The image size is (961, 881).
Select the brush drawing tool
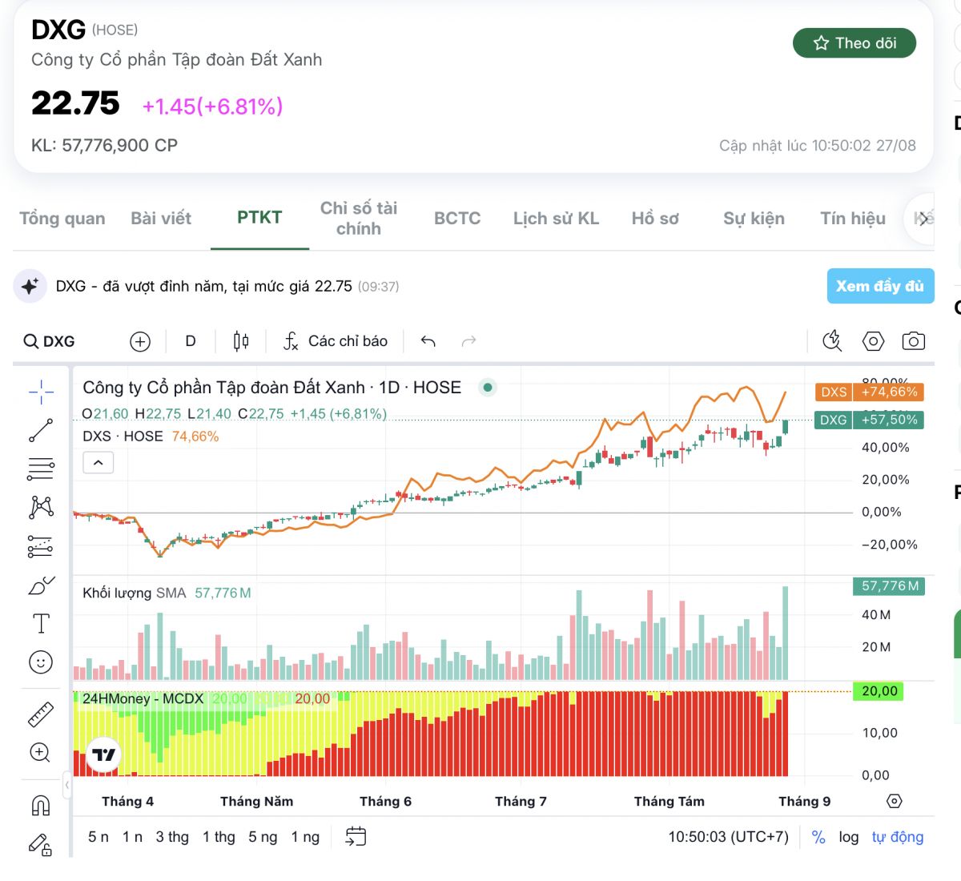[41, 585]
